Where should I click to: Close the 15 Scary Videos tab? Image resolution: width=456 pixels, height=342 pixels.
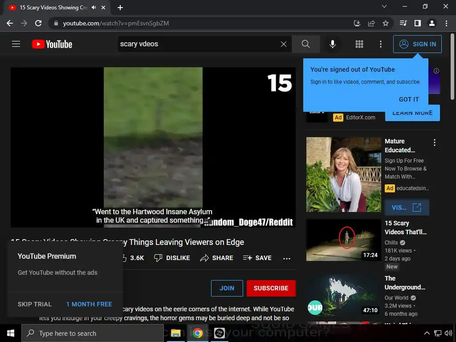[x=103, y=8]
